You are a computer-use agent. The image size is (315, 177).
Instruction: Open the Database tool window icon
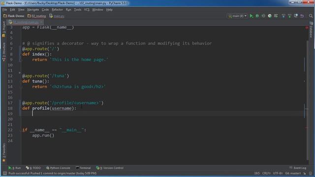tap(311, 30)
